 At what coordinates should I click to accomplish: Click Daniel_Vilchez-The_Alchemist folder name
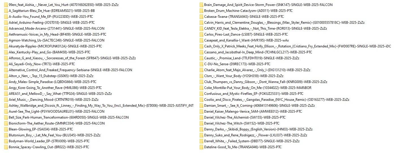click(245, 117)
